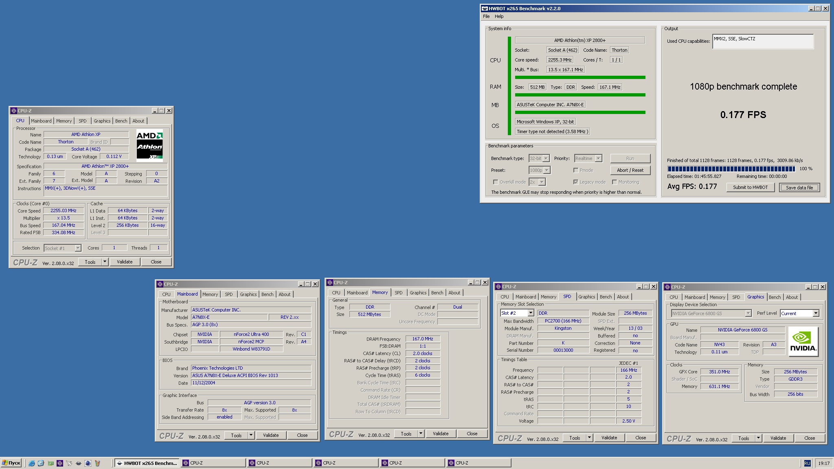Click the benchmark progress bar at 100%
The height and width of the screenshot is (469, 834).
[x=731, y=169]
